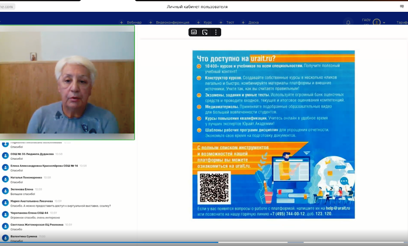The image size is (408, 246).
Task: Click the plus icon beside Доска
Action: [243, 22]
